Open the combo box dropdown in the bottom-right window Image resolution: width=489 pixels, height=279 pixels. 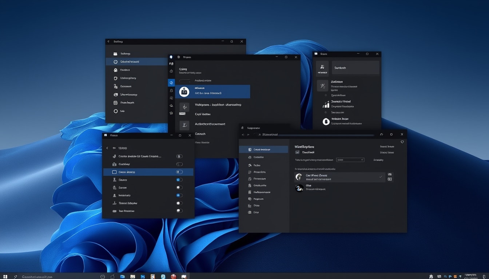(x=350, y=160)
